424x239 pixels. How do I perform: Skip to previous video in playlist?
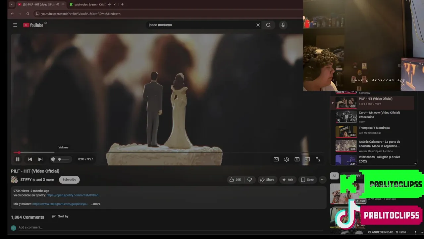[30, 159]
